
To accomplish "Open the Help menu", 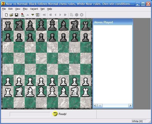I will pos(50,9).
